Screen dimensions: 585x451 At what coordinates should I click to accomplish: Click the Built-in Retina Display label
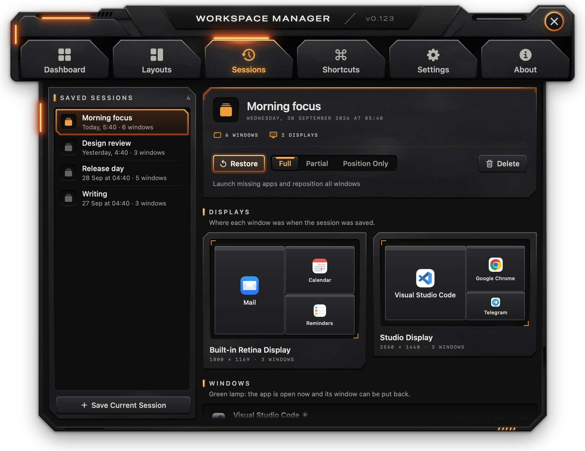tap(250, 350)
